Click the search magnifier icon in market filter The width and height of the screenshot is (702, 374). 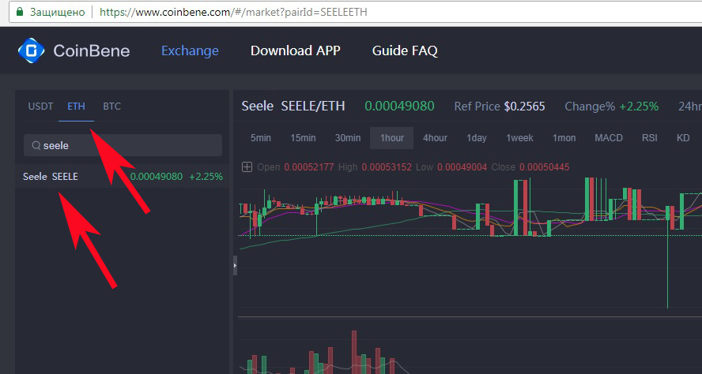[36, 146]
